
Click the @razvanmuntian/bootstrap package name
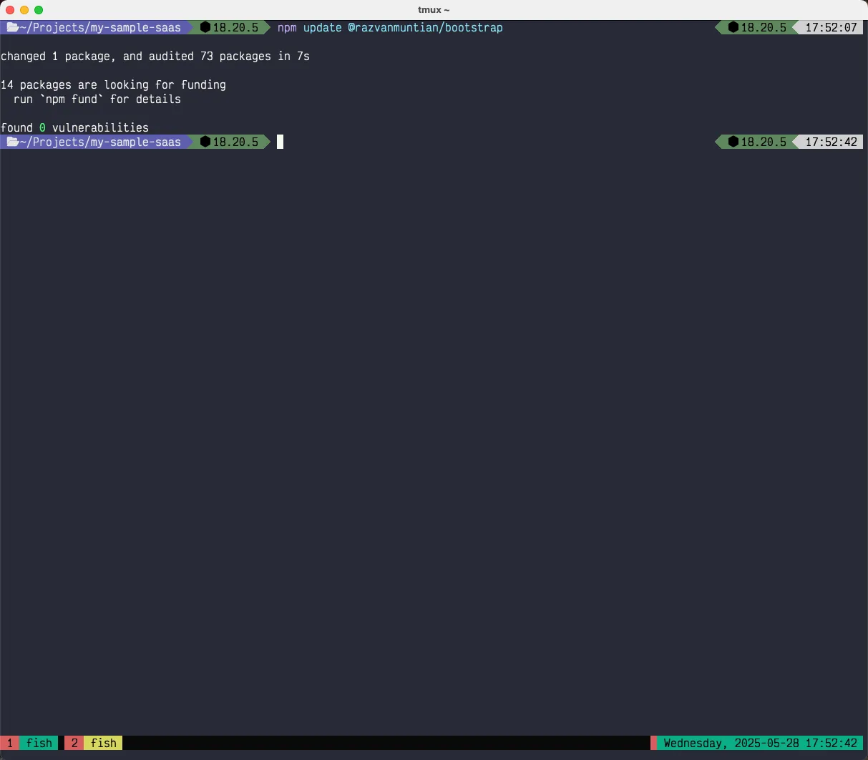pyautogui.click(x=425, y=28)
